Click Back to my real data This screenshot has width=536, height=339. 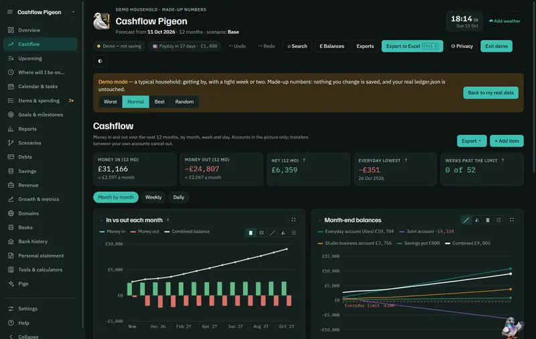[490, 93]
